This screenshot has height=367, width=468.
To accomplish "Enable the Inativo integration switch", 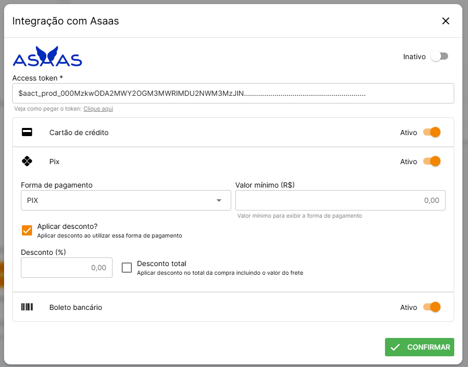I will tap(439, 57).
